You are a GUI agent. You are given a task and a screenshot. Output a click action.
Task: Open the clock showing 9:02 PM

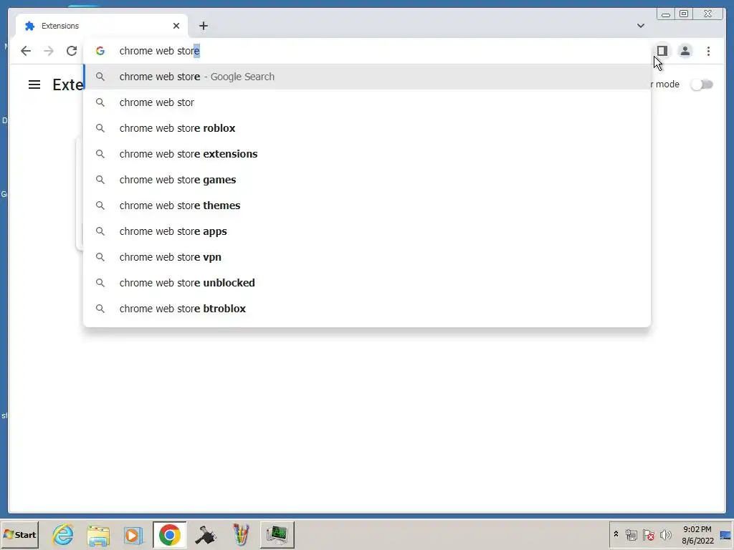697,534
